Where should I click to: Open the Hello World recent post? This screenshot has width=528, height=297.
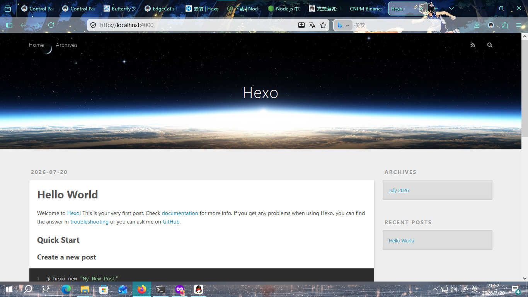401,241
